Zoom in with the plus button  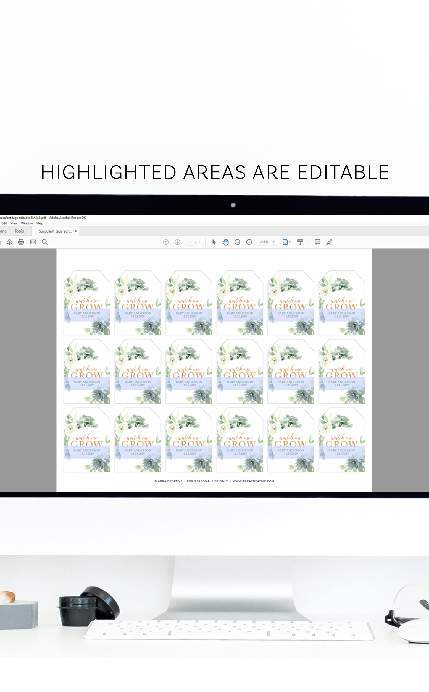[249, 242]
